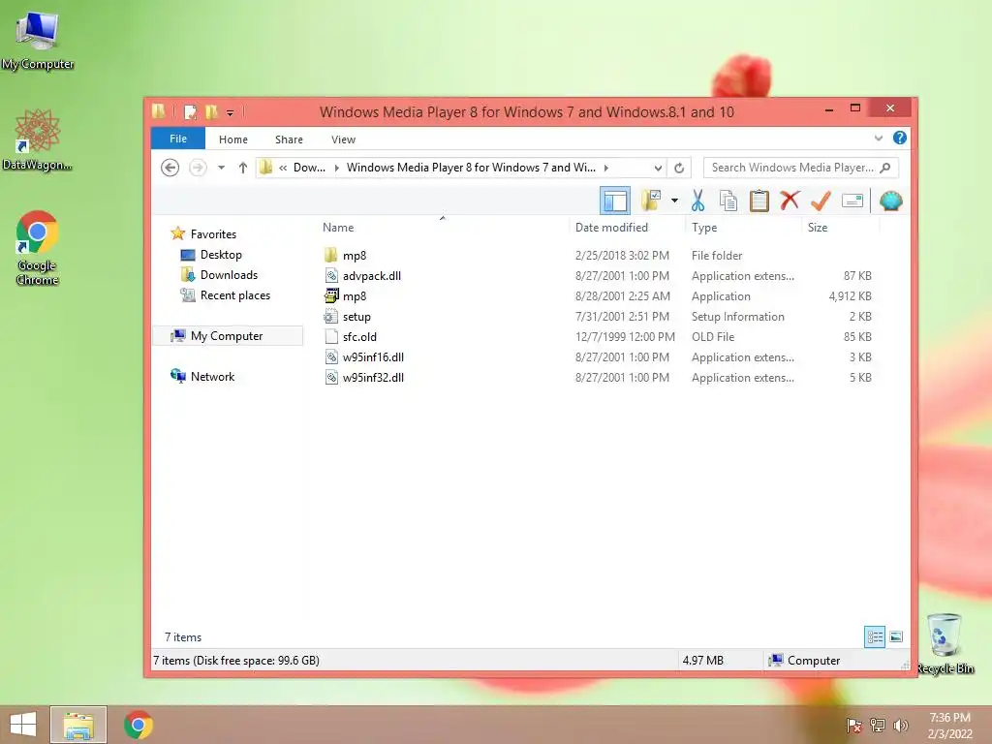This screenshot has width=992, height=744.
Task: Open the File menu
Action: (x=178, y=139)
